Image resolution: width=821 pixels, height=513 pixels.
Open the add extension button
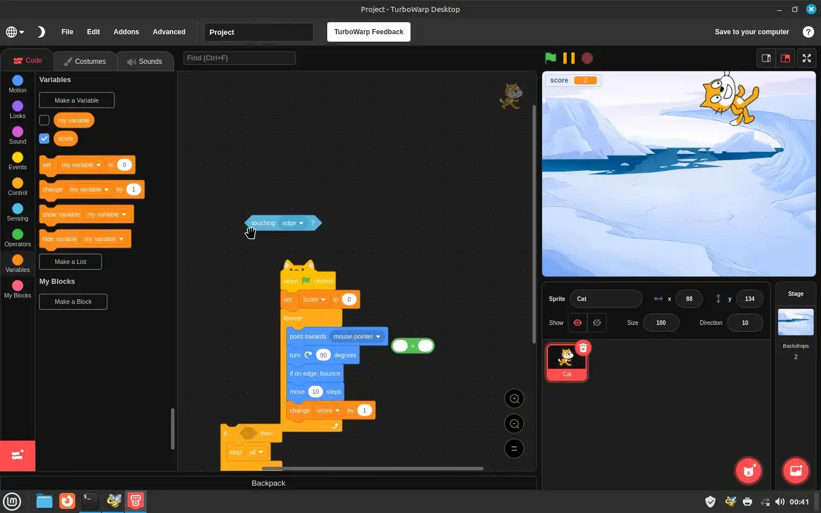coord(18,455)
